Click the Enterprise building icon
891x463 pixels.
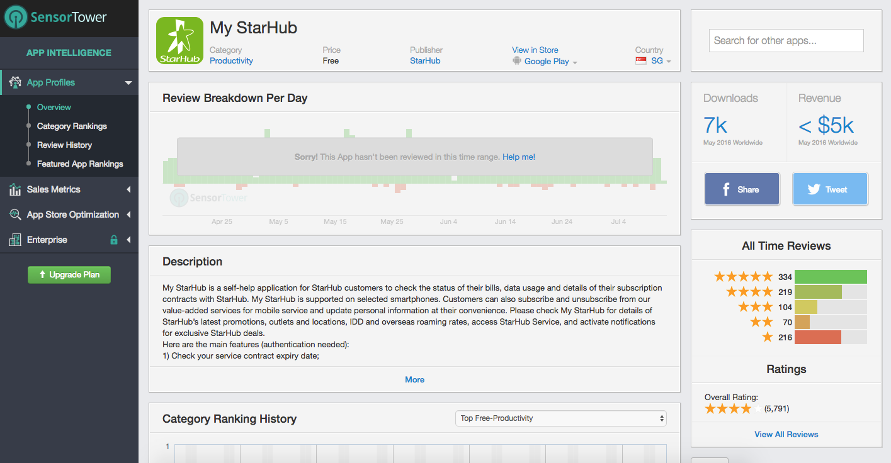[x=15, y=240]
